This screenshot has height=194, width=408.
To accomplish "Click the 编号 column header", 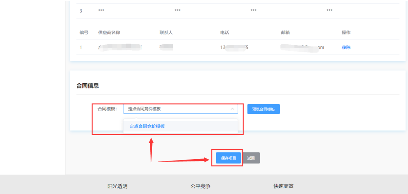I will click(x=84, y=32).
